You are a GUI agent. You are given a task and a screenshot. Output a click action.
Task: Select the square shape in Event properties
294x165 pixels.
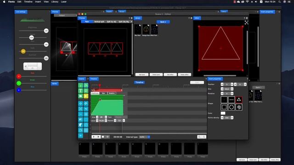pyautogui.click(x=224, y=107)
